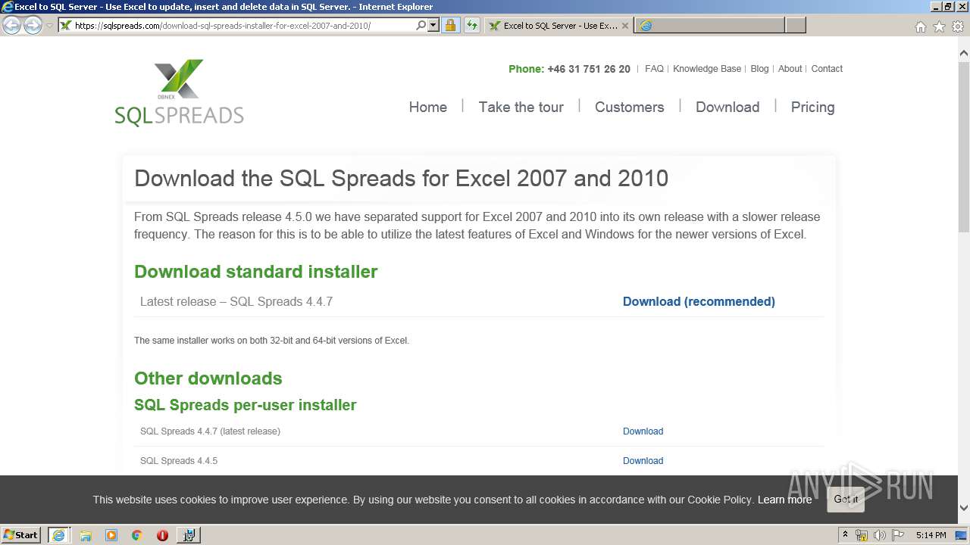Open the About link
The image size is (970, 545).
coord(790,69)
